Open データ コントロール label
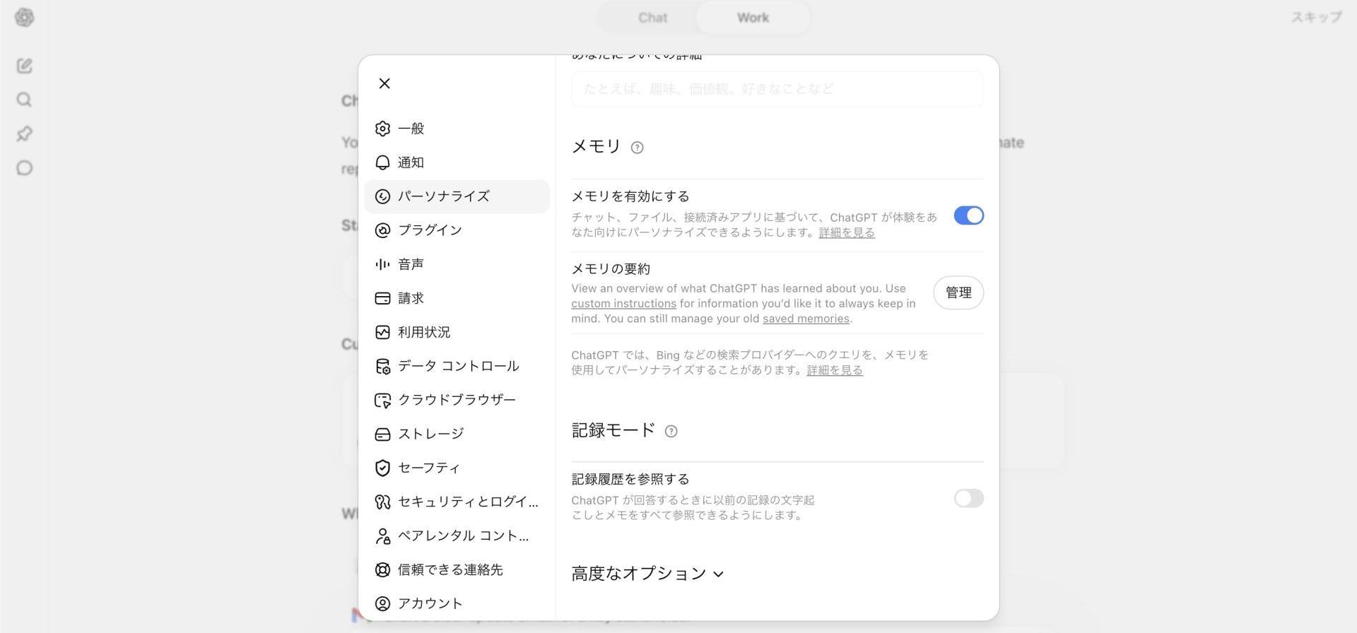Screen dimensions: 1357x633 pos(459,366)
